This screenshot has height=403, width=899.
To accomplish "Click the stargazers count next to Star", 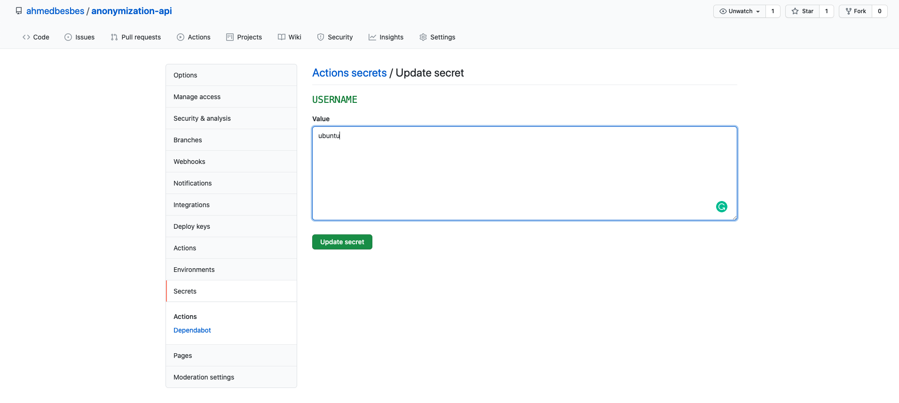I will 827,11.
